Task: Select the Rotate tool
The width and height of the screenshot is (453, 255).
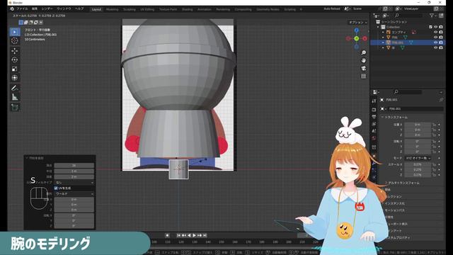Action: [x=15, y=59]
